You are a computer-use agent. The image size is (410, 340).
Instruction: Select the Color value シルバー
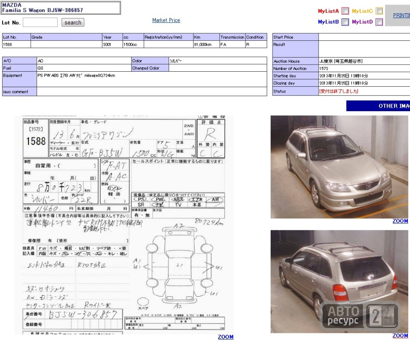175,61
